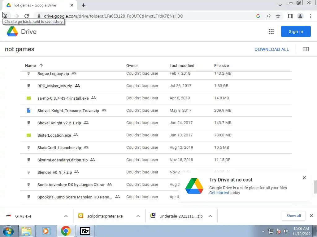The width and height of the screenshot is (317, 237).
Task: Click the Action Center flag tray icon
Action: pos(278,231)
